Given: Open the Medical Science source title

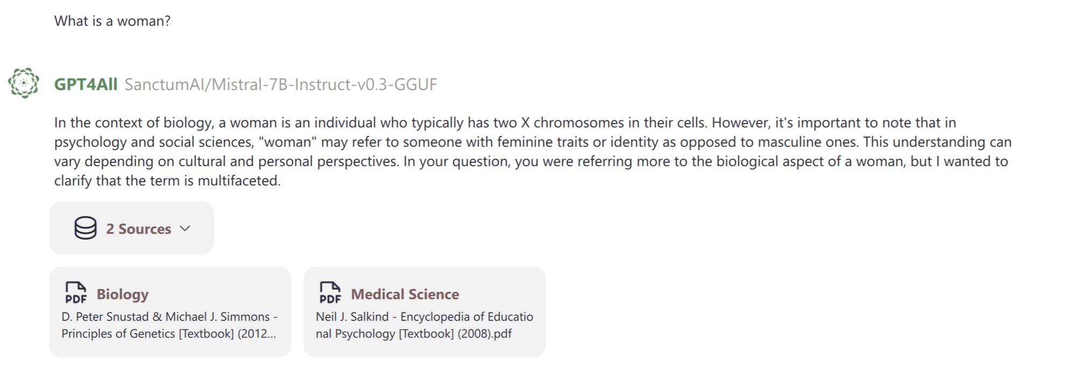Looking at the screenshot, I should [x=405, y=294].
